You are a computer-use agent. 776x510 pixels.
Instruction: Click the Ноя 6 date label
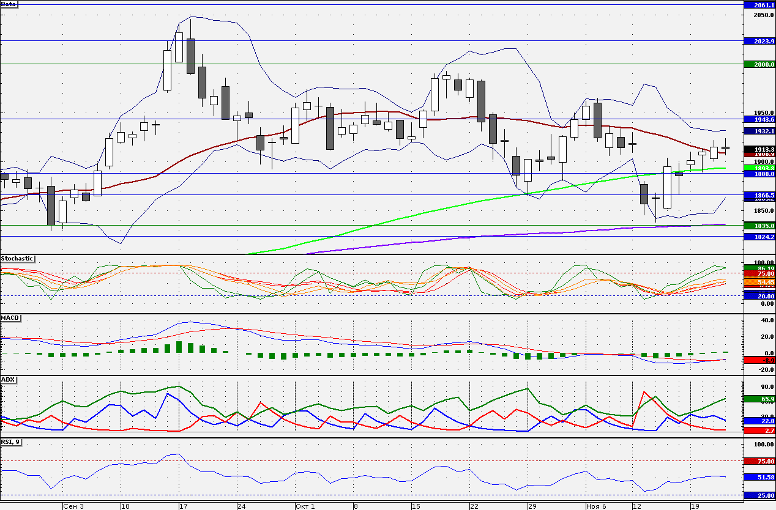tap(596, 506)
